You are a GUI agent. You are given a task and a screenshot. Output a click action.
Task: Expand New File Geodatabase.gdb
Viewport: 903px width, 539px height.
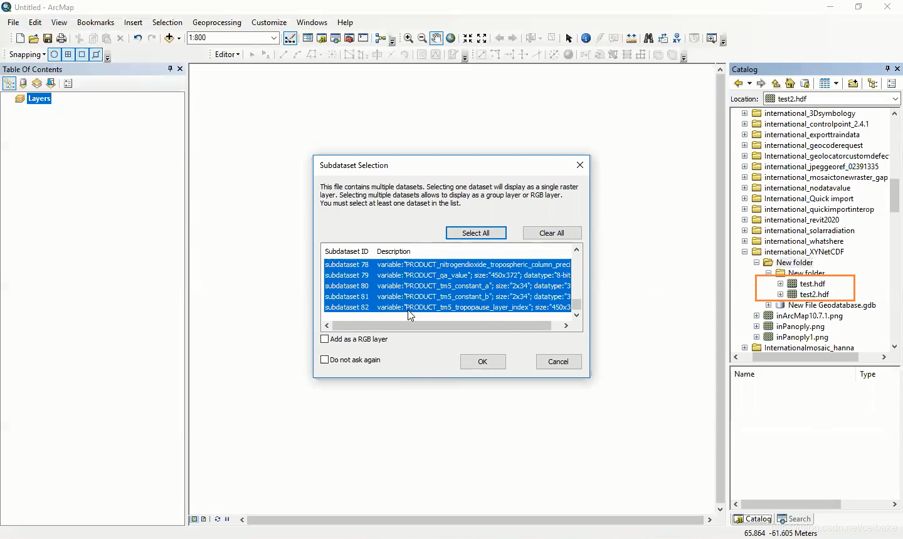tap(769, 305)
